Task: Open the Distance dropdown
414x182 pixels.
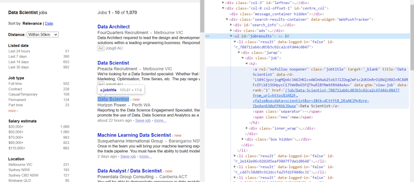Action: pos(43,35)
